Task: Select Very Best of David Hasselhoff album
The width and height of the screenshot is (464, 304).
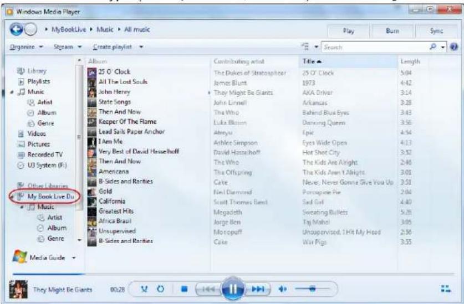Action: tap(139, 151)
